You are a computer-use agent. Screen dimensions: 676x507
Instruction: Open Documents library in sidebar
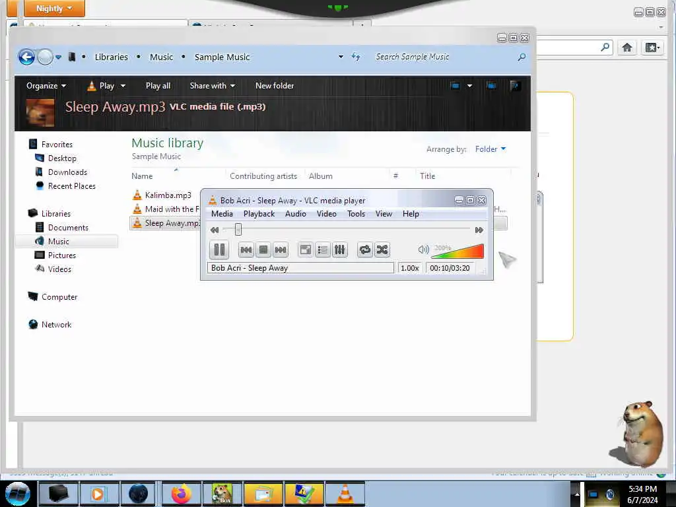click(x=68, y=228)
